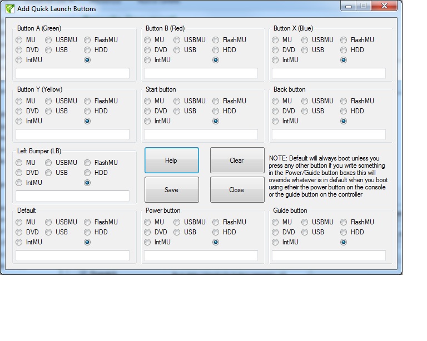Click the Save button
This screenshot has width=427, height=341.
tap(171, 190)
